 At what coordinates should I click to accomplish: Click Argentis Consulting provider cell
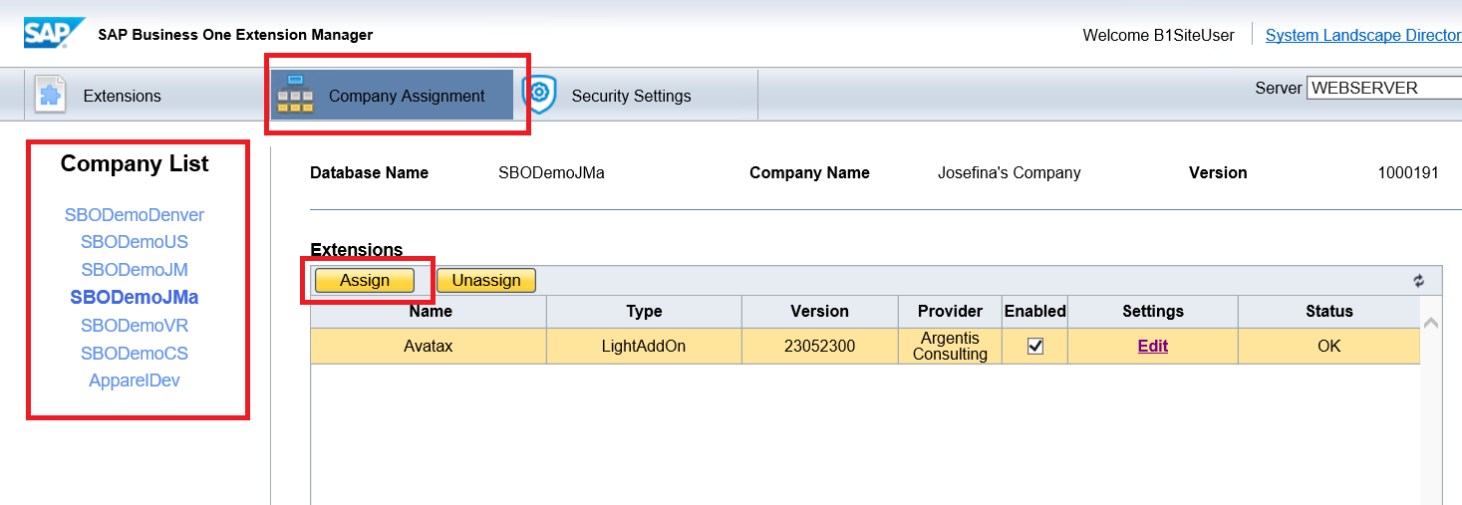(x=950, y=346)
